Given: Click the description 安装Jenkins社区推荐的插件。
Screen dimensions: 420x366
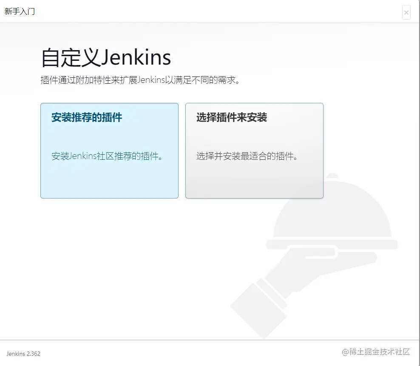Looking at the screenshot, I should pyautogui.click(x=107, y=156).
